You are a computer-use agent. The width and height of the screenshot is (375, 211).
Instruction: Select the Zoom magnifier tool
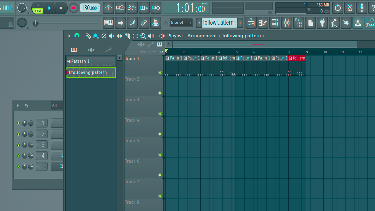(143, 36)
